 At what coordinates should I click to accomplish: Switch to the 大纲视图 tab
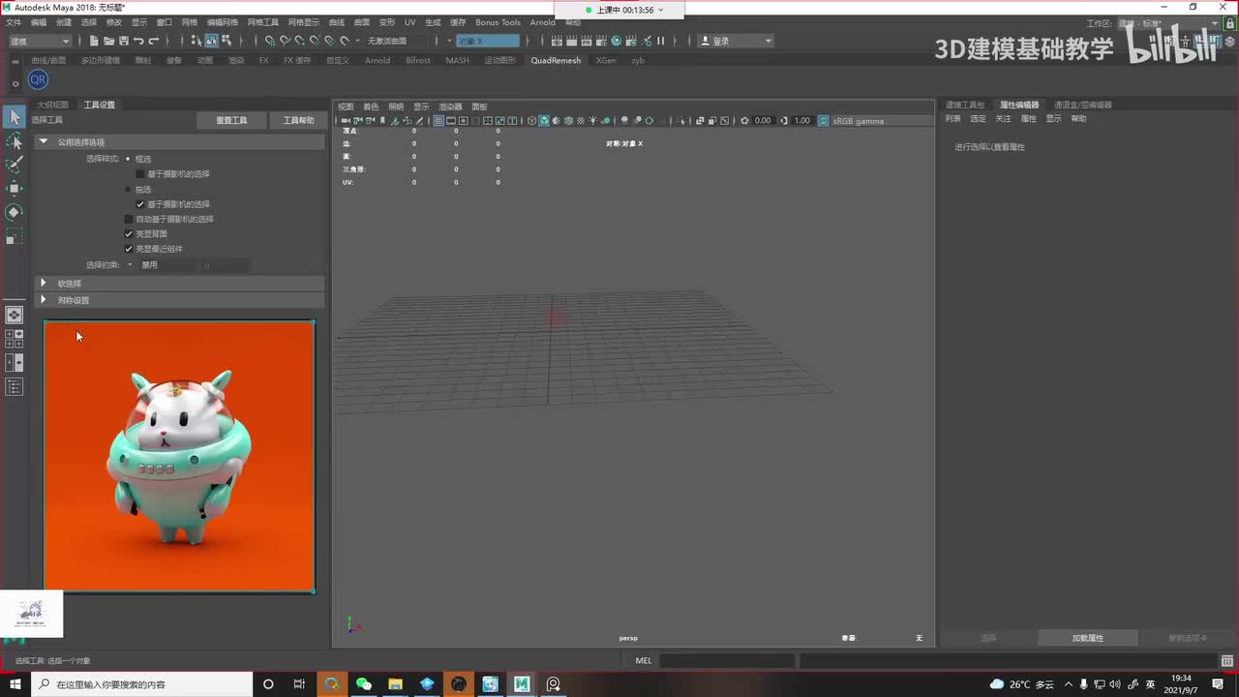tap(53, 105)
